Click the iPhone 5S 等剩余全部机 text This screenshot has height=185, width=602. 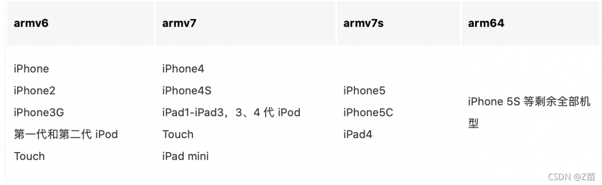click(x=529, y=102)
